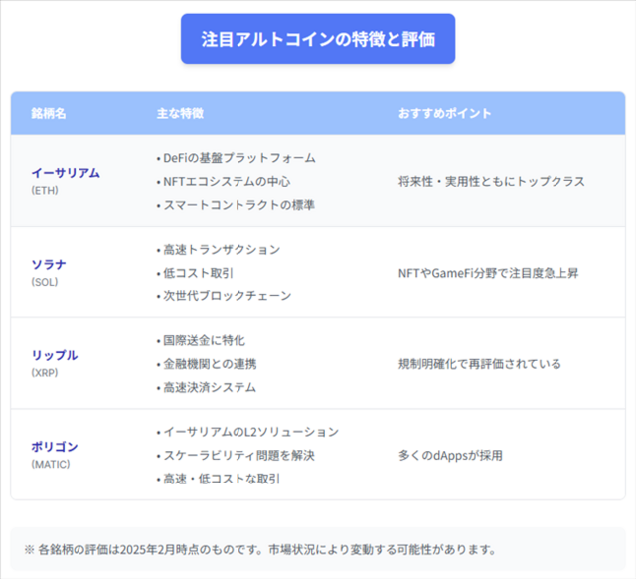Select the 金融機関との連携 bullet

(x=207, y=364)
